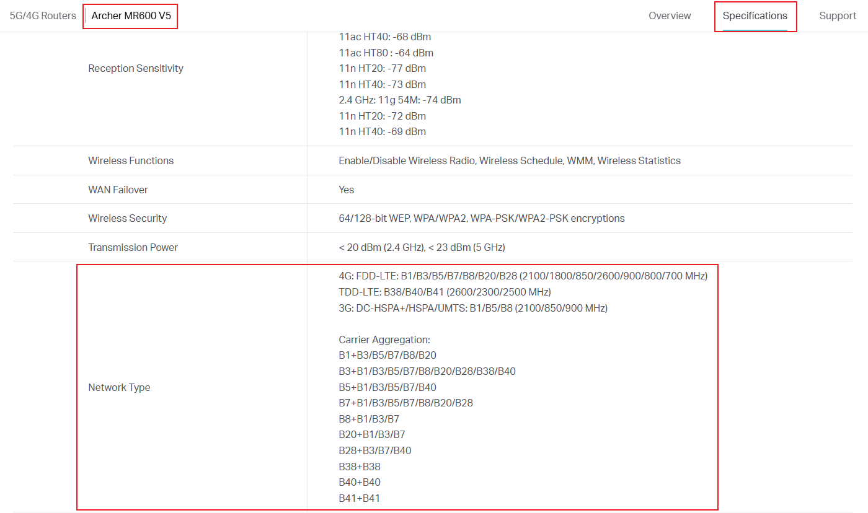Viewport: 868px width, 513px height.
Task: Click the B41+B41 aggregation entry
Action: click(359, 498)
